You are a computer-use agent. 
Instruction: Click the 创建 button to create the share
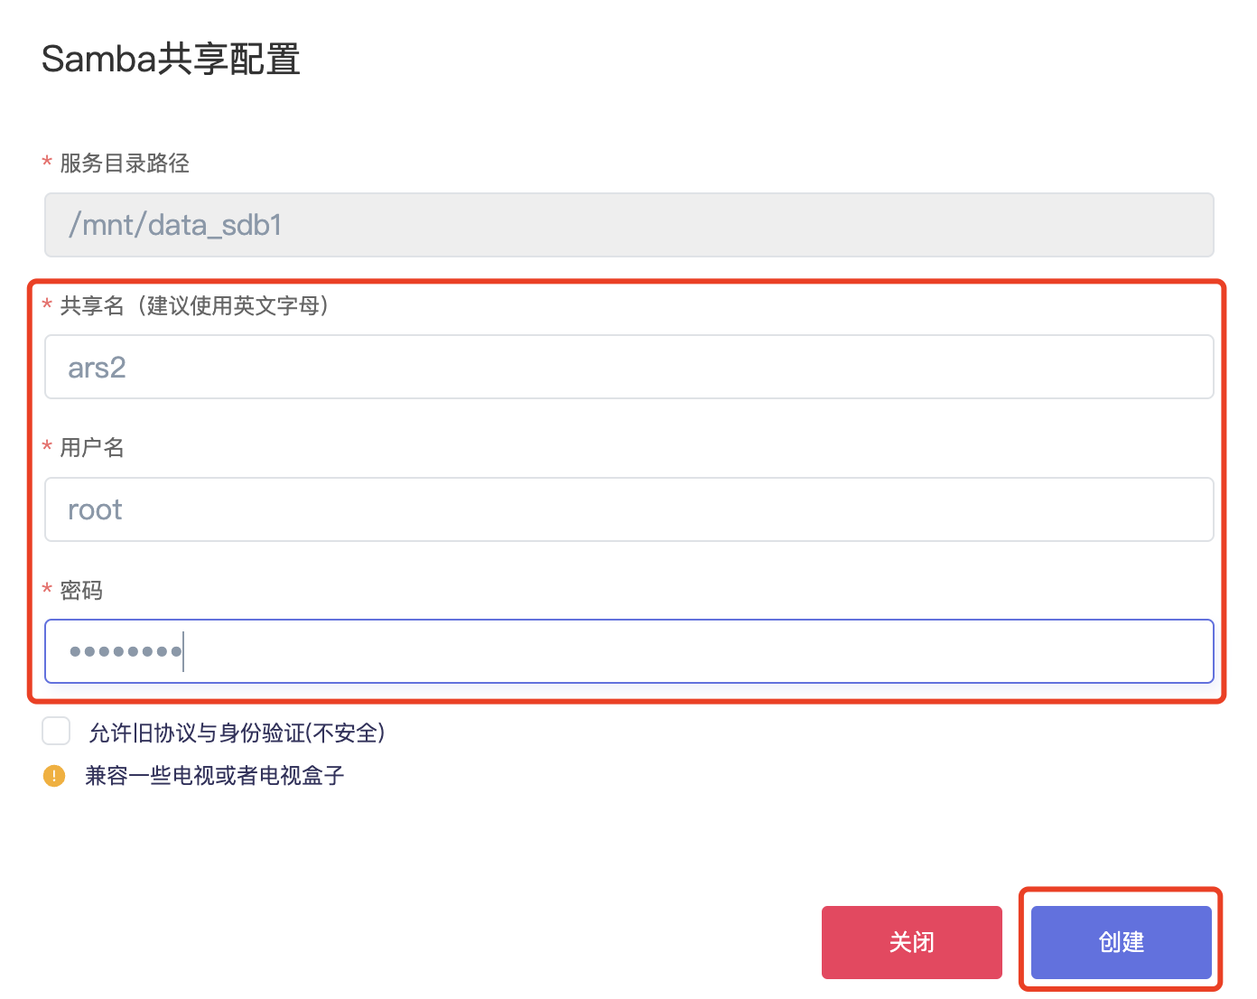point(1120,942)
